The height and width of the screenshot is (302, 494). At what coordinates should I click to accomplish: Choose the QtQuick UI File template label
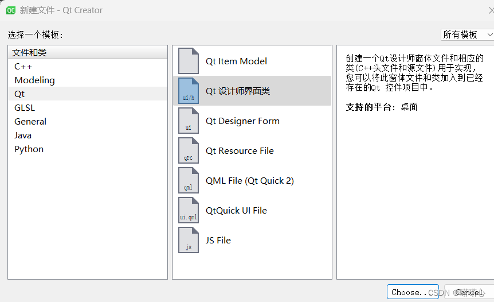236,211
